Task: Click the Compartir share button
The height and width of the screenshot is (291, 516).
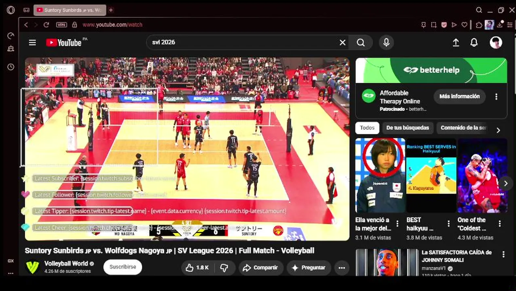Action: click(x=260, y=268)
